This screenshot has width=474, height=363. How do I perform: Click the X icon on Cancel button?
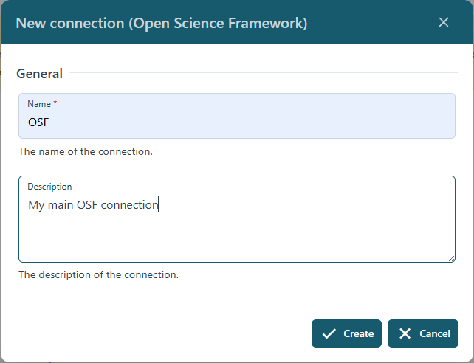coord(405,333)
